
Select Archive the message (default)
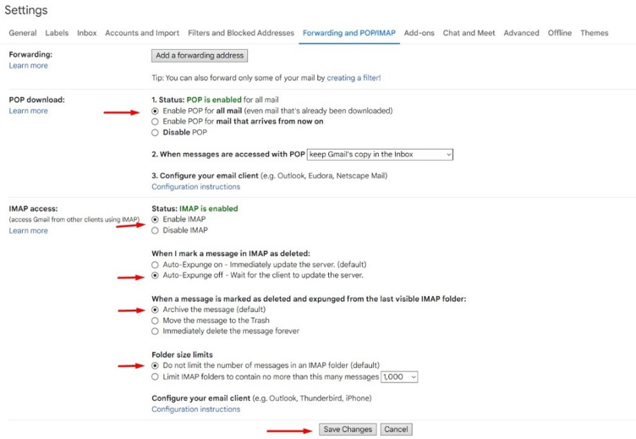155,310
